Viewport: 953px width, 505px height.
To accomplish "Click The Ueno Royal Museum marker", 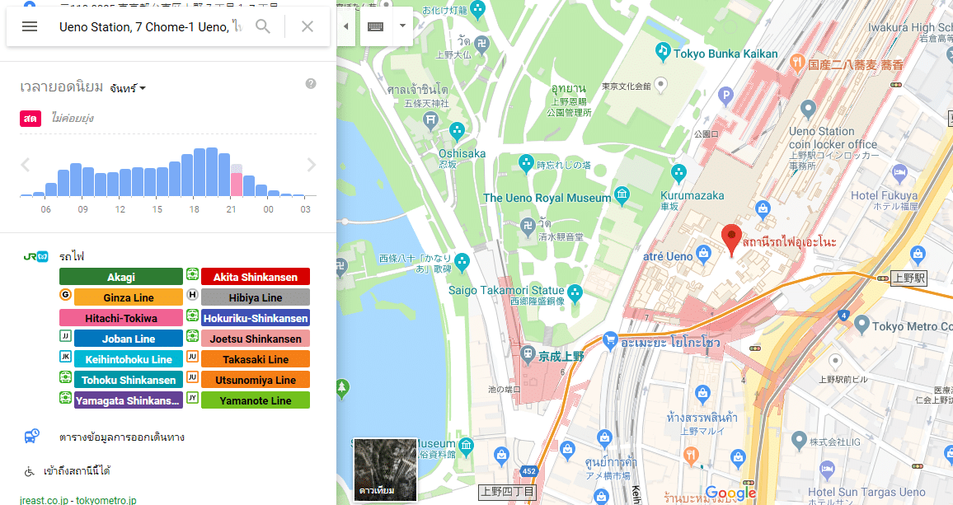I will pyautogui.click(x=621, y=196).
